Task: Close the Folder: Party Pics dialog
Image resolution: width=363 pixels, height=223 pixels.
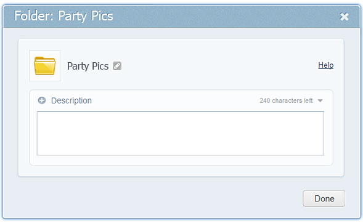Action: [344, 17]
